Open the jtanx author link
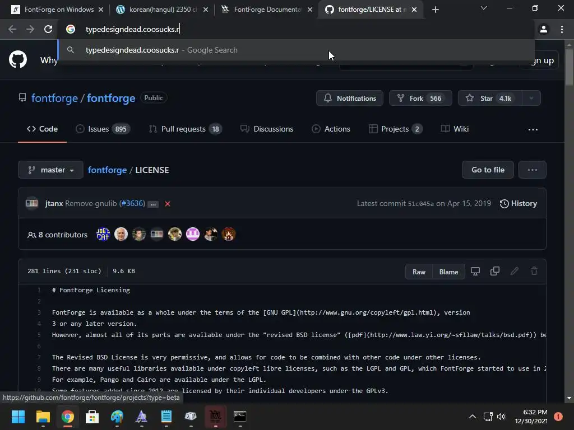Screen dimensions: 574x430 click(x=54, y=204)
